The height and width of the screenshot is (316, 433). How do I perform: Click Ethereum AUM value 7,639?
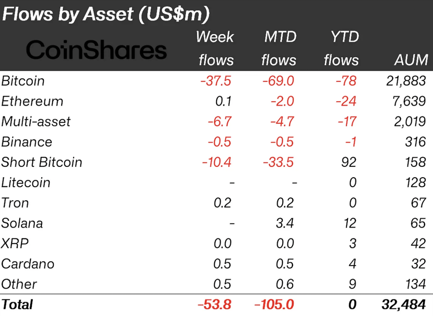(x=409, y=101)
